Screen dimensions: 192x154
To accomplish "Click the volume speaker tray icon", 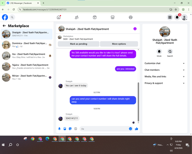I will (171, 151).
